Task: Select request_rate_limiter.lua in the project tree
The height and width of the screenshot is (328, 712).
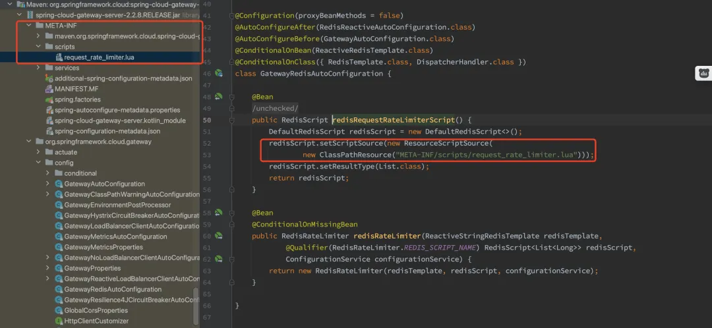Action: [x=99, y=57]
